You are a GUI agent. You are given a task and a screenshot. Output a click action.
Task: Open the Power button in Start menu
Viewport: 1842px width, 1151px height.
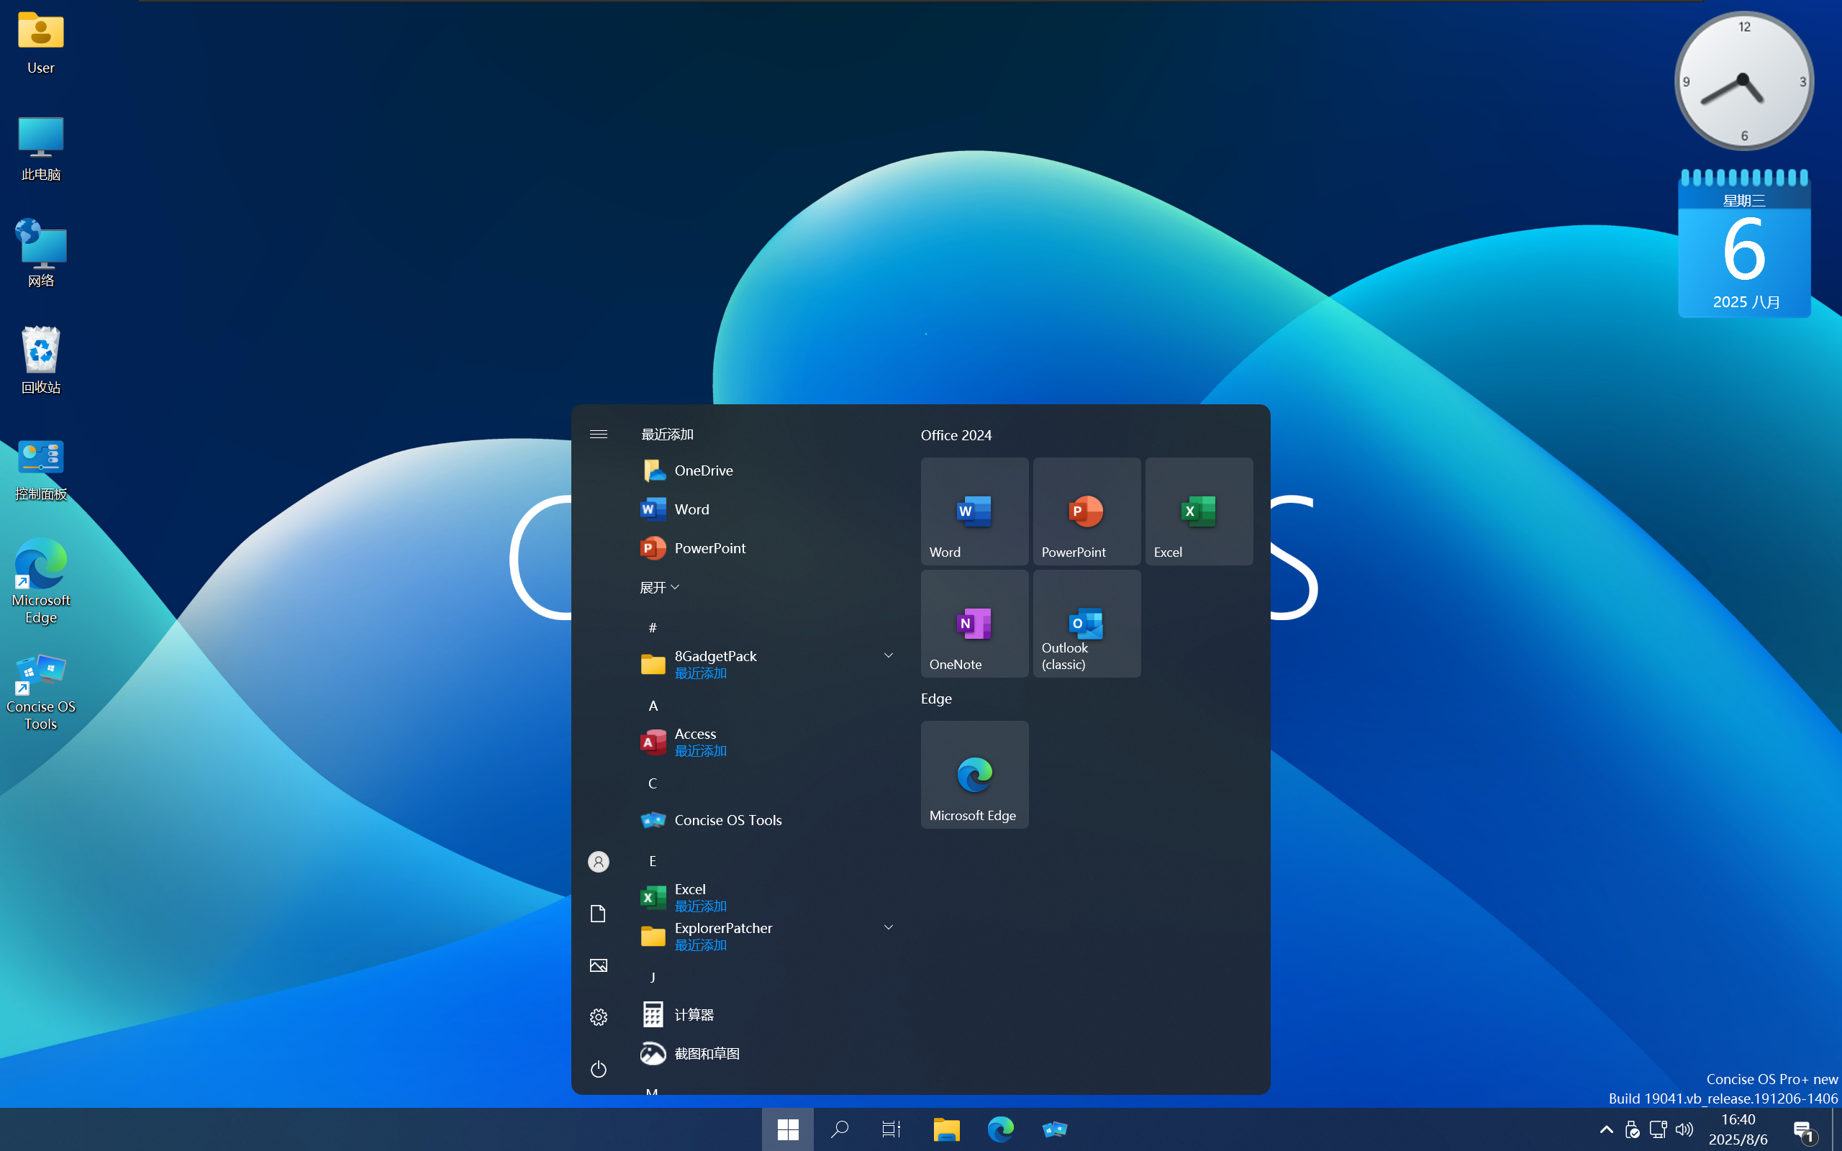598,1069
